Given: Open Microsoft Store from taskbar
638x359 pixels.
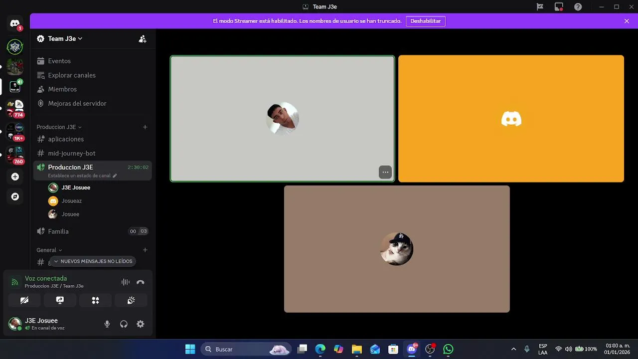Looking at the screenshot, I should pyautogui.click(x=393, y=349).
